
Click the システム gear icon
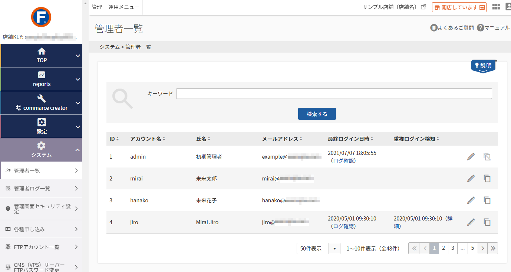click(x=42, y=146)
